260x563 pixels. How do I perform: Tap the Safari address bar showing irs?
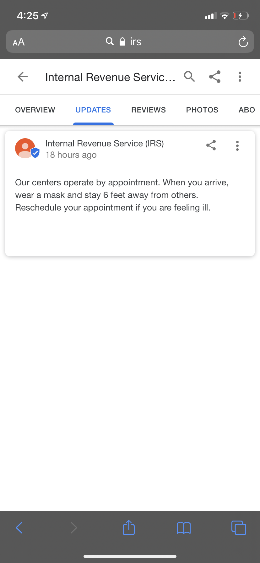coord(129,42)
